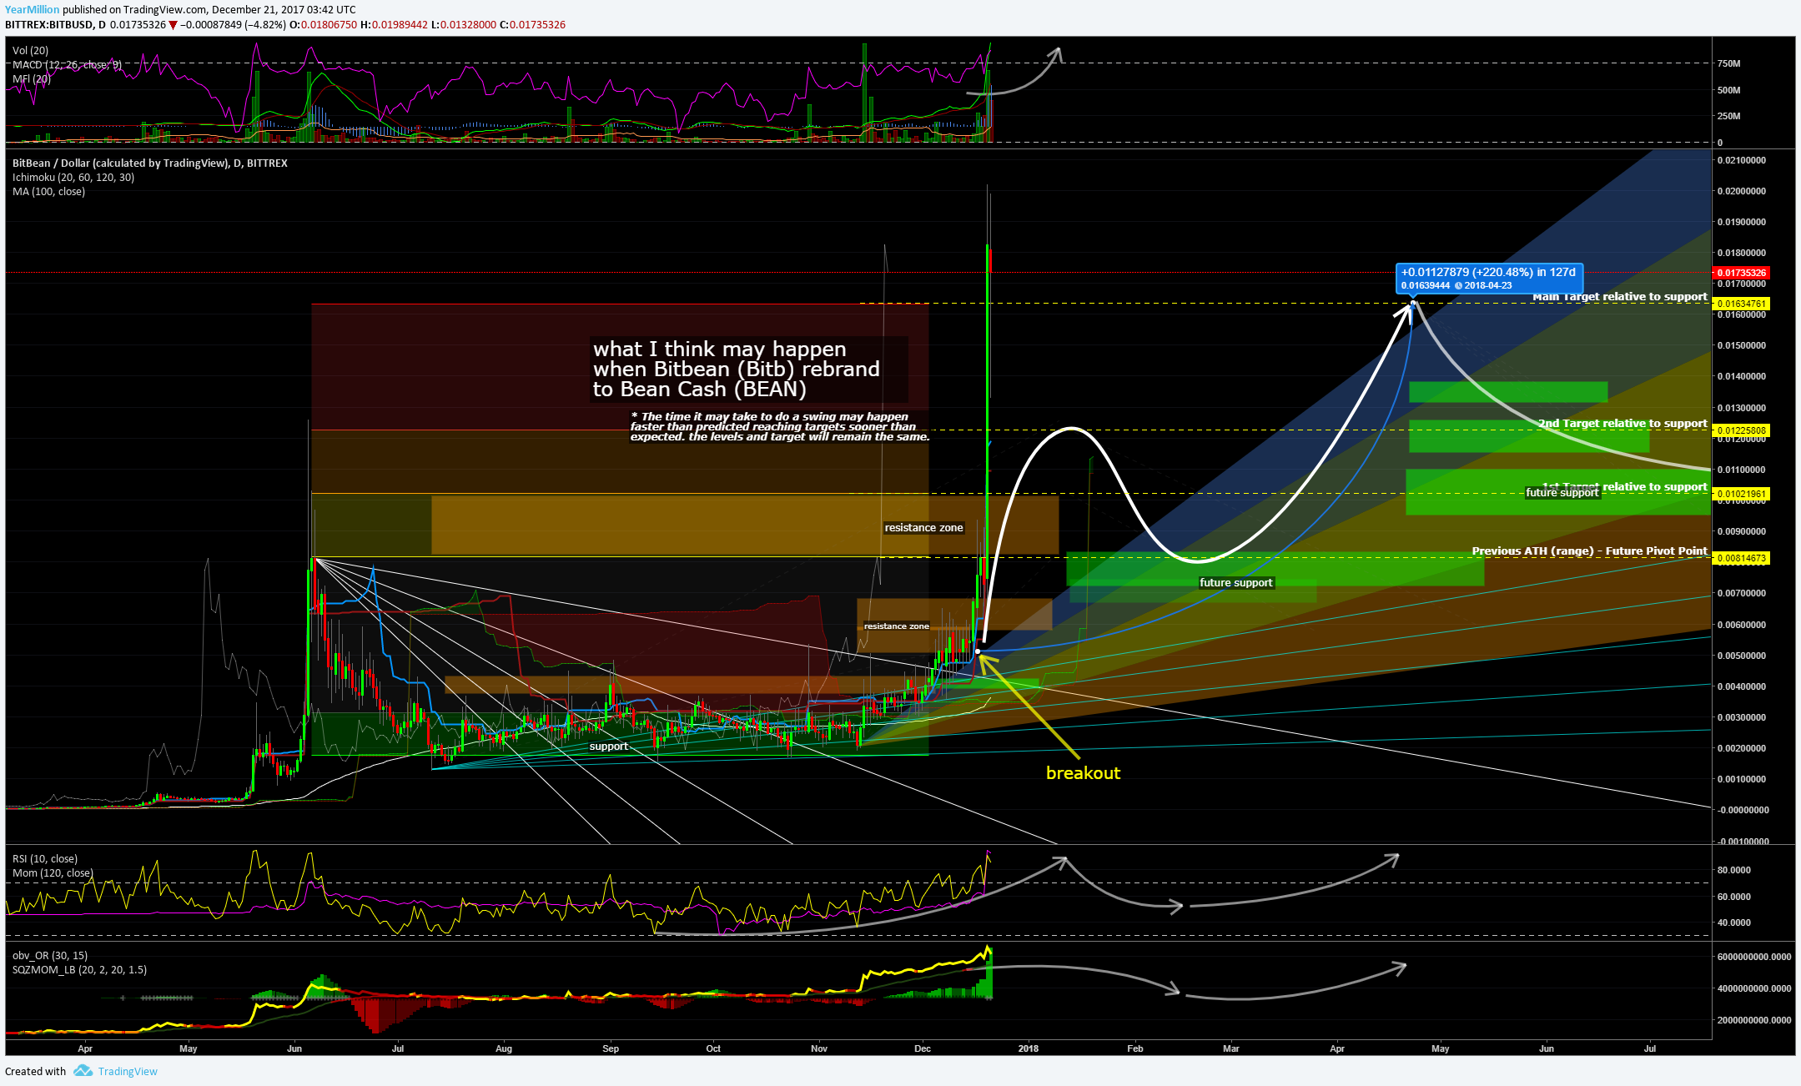Select the SQZMOM_LB (20, 2, 20, 1.5) label
Screen dimensions: 1801x1086
pyautogui.click(x=79, y=970)
